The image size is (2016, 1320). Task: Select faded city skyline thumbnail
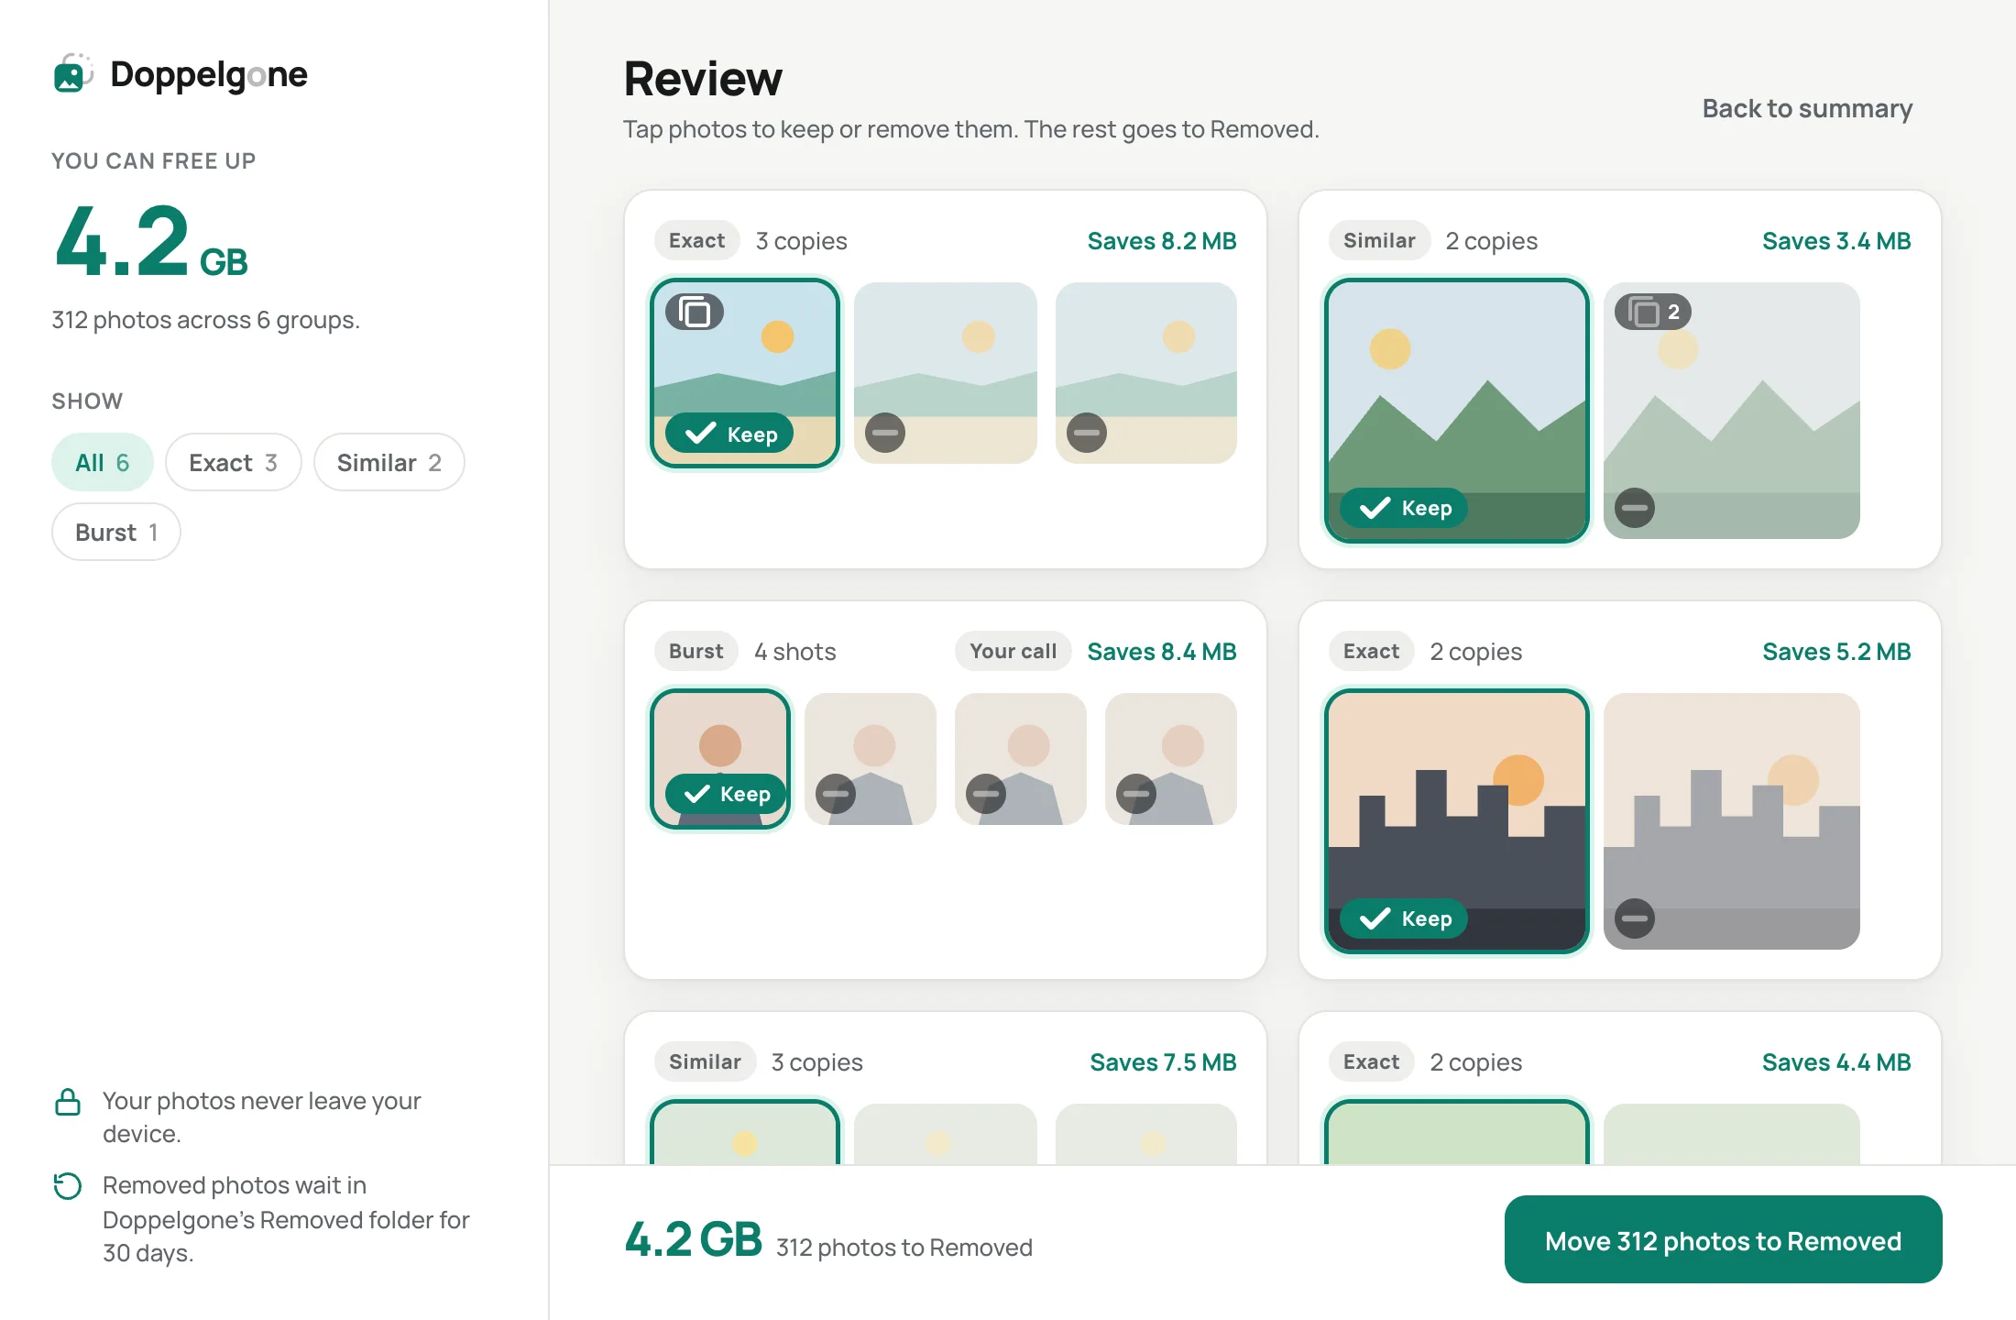[1732, 821]
